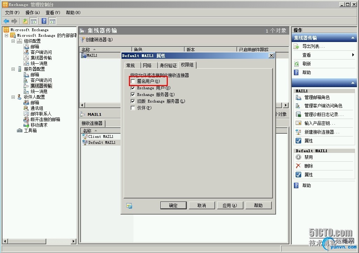Collapse the lower actions section arrow
The image size is (359, 253).
[353, 83]
